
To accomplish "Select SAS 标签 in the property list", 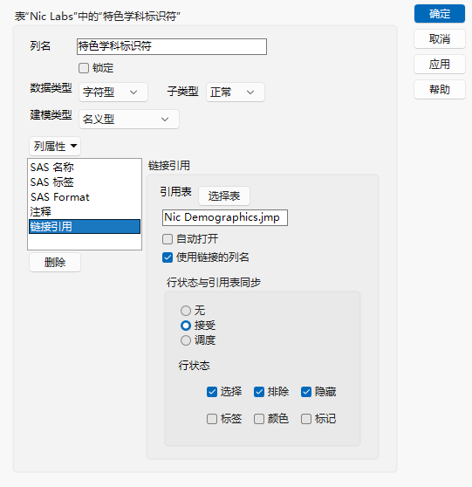I will [x=85, y=182].
